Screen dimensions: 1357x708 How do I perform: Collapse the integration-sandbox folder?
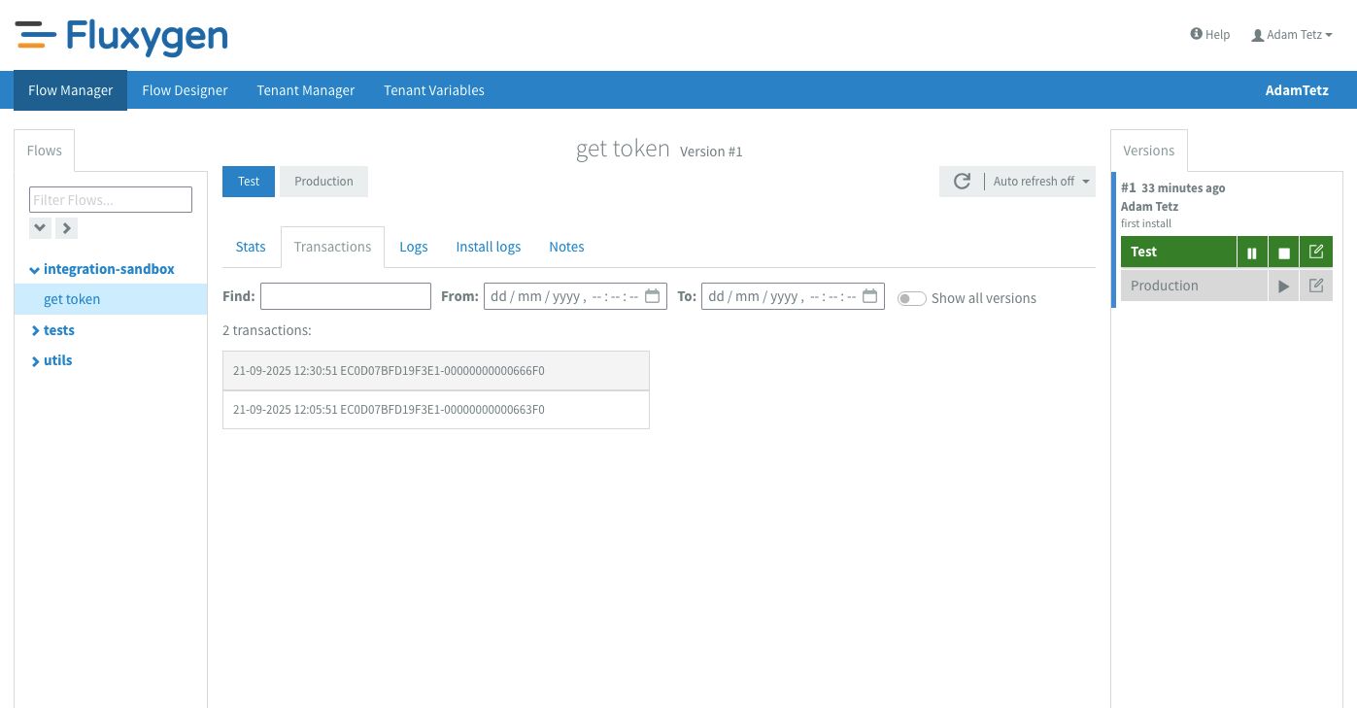[x=35, y=270]
